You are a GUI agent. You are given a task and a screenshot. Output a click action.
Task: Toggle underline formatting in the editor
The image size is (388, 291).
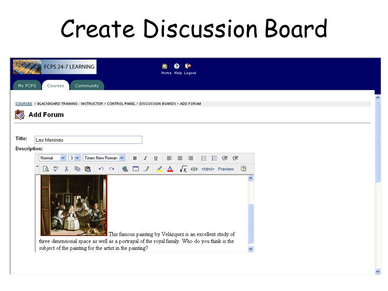point(156,158)
